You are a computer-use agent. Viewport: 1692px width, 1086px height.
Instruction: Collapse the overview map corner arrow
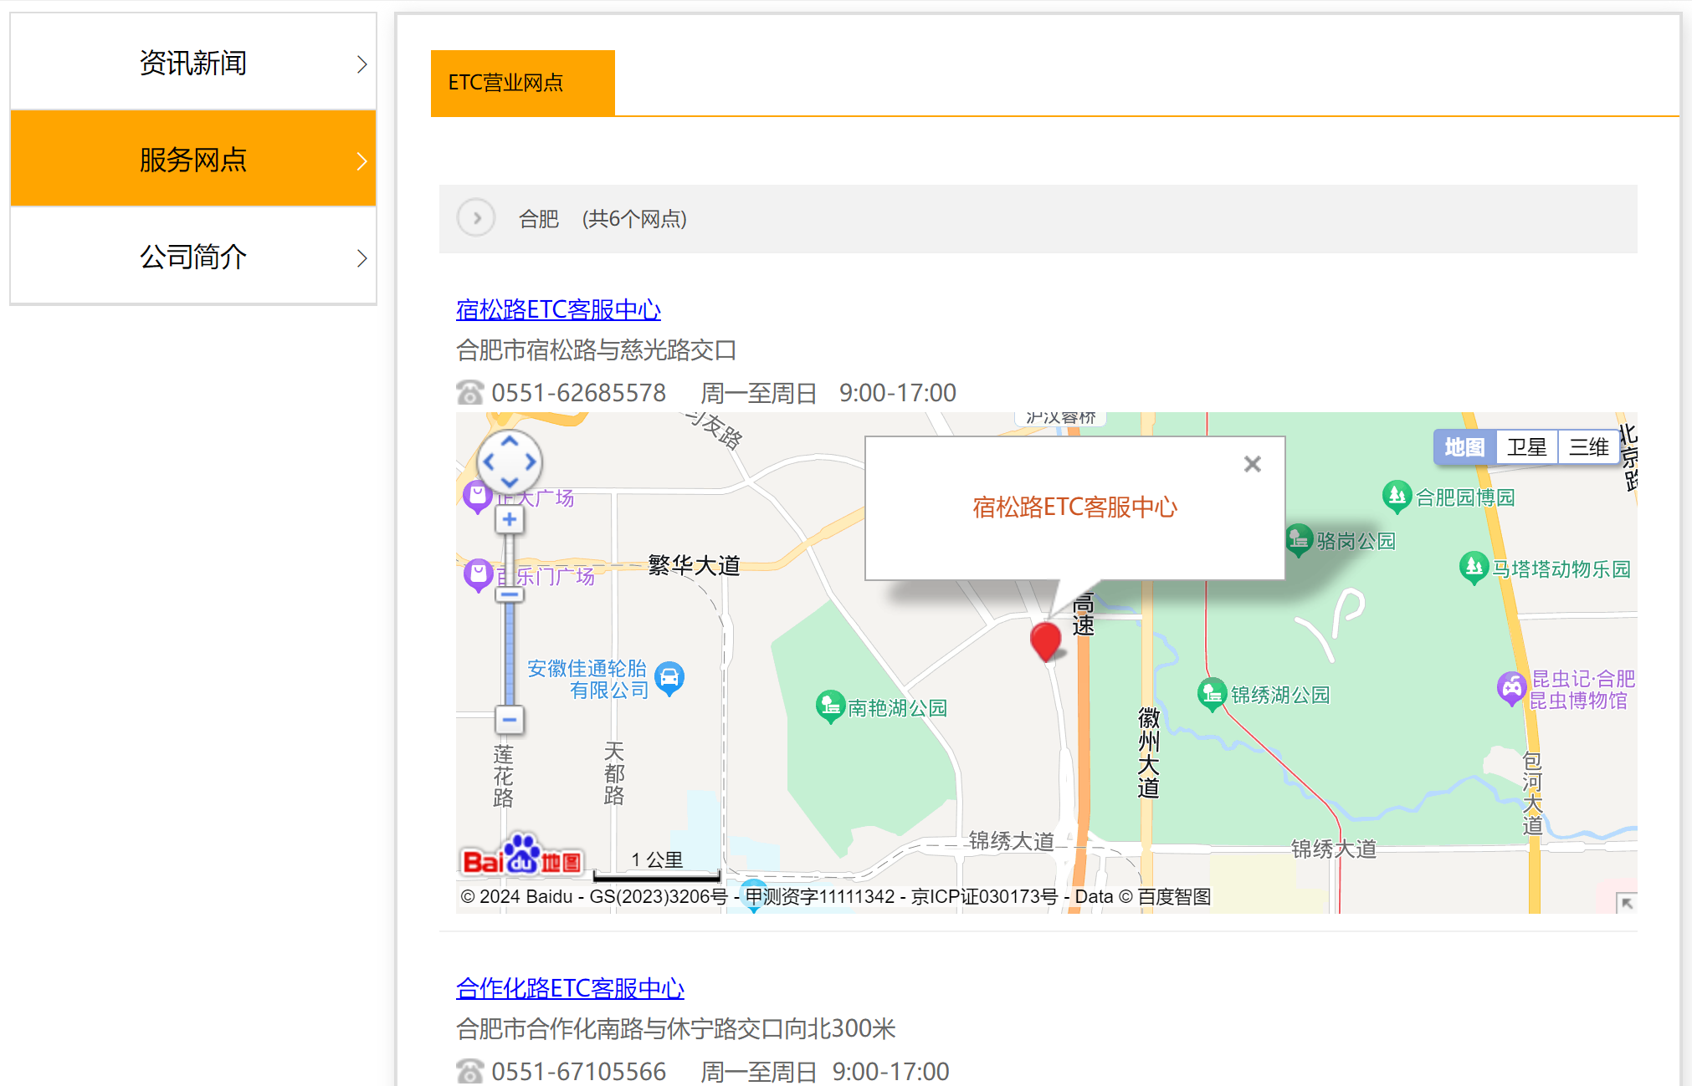(x=1626, y=903)
